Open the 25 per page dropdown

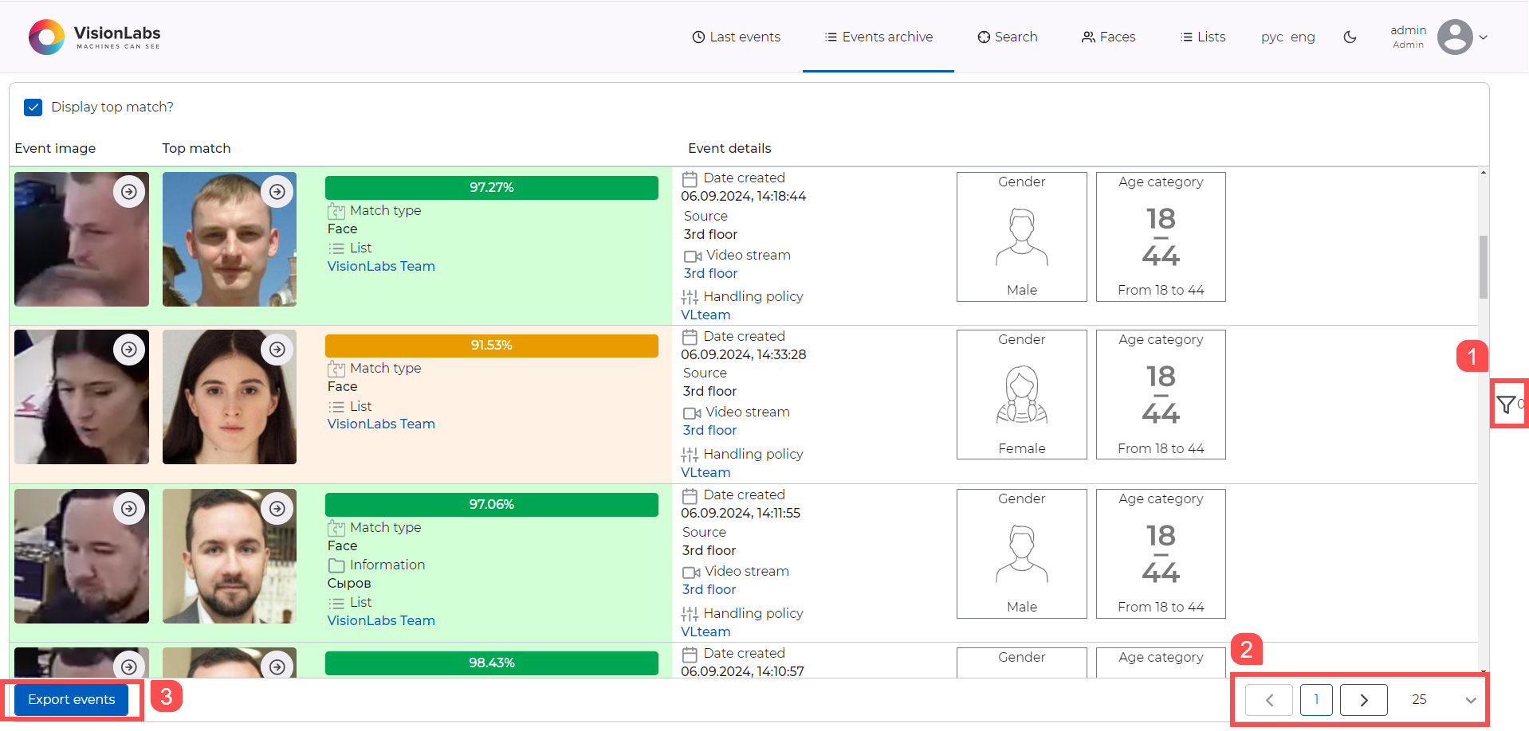(x=1443, y=700)
